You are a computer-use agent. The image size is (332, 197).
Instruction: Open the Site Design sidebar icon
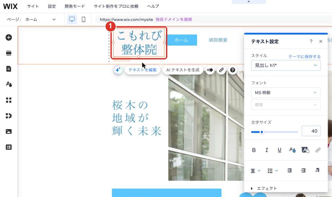(x=9, y=84)
